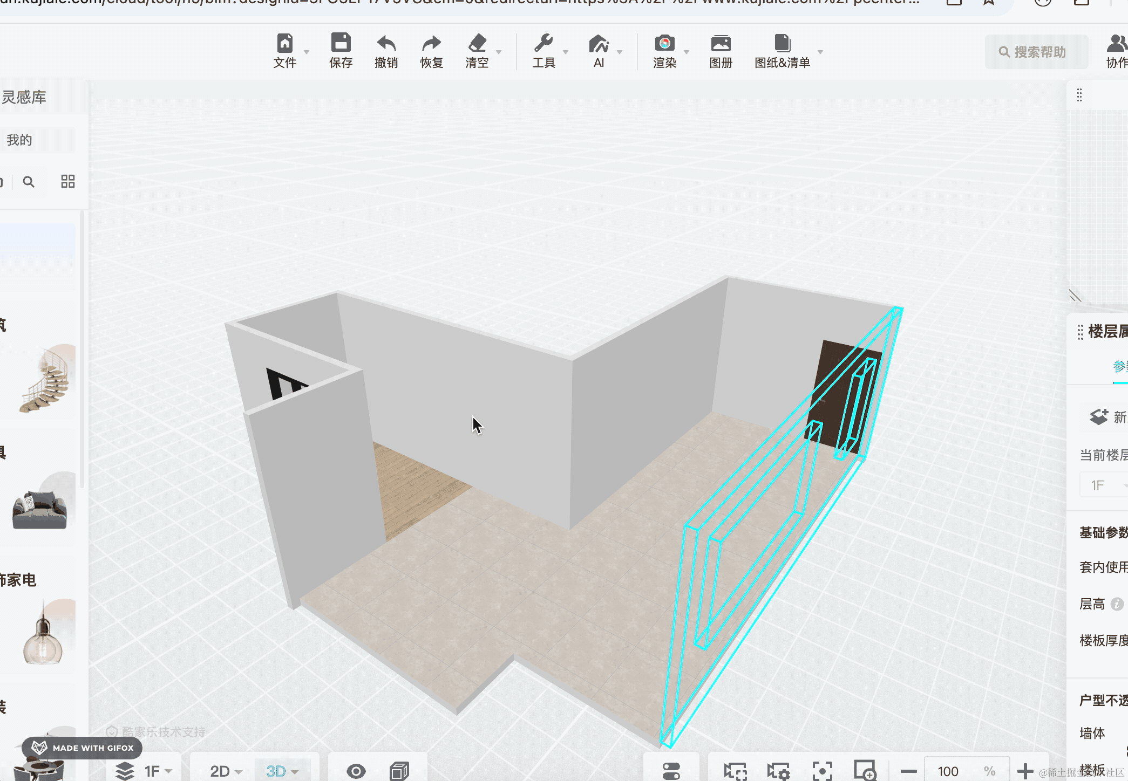Expand the AI dropdown arrow
1128x781 pixels.
pyautogui.click(x=620, y=52)
